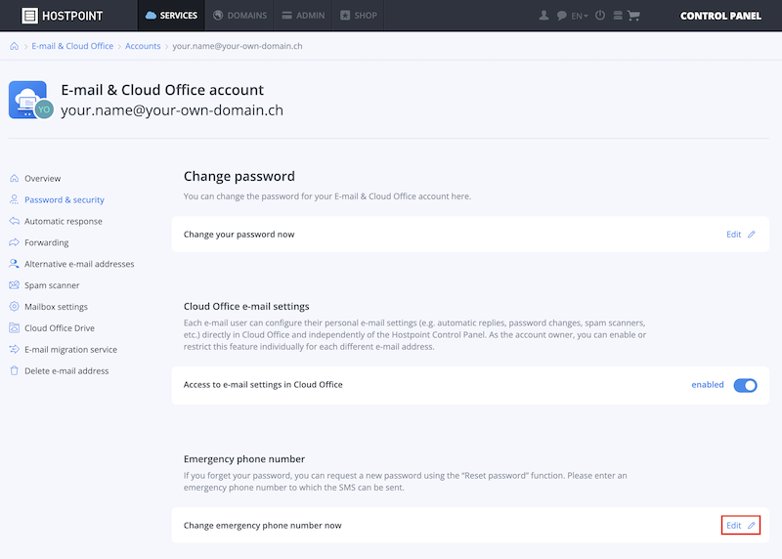Open Mailbox settings
The image size is (782, 559).
click(56, 307)
